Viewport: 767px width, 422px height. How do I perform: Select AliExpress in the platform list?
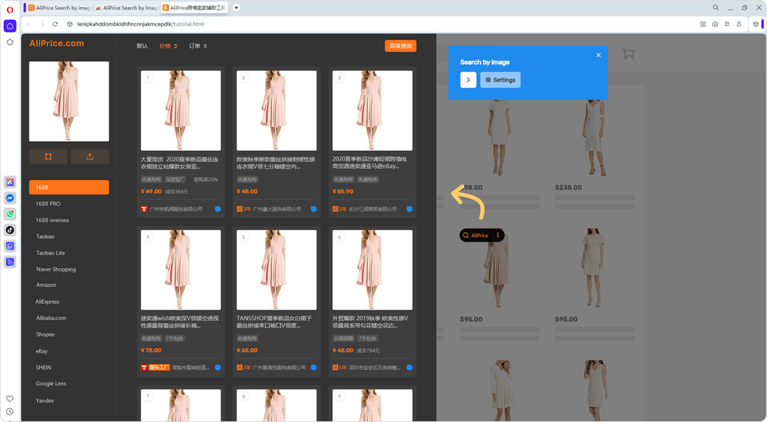pyautogui.click(x=47, y=301)
